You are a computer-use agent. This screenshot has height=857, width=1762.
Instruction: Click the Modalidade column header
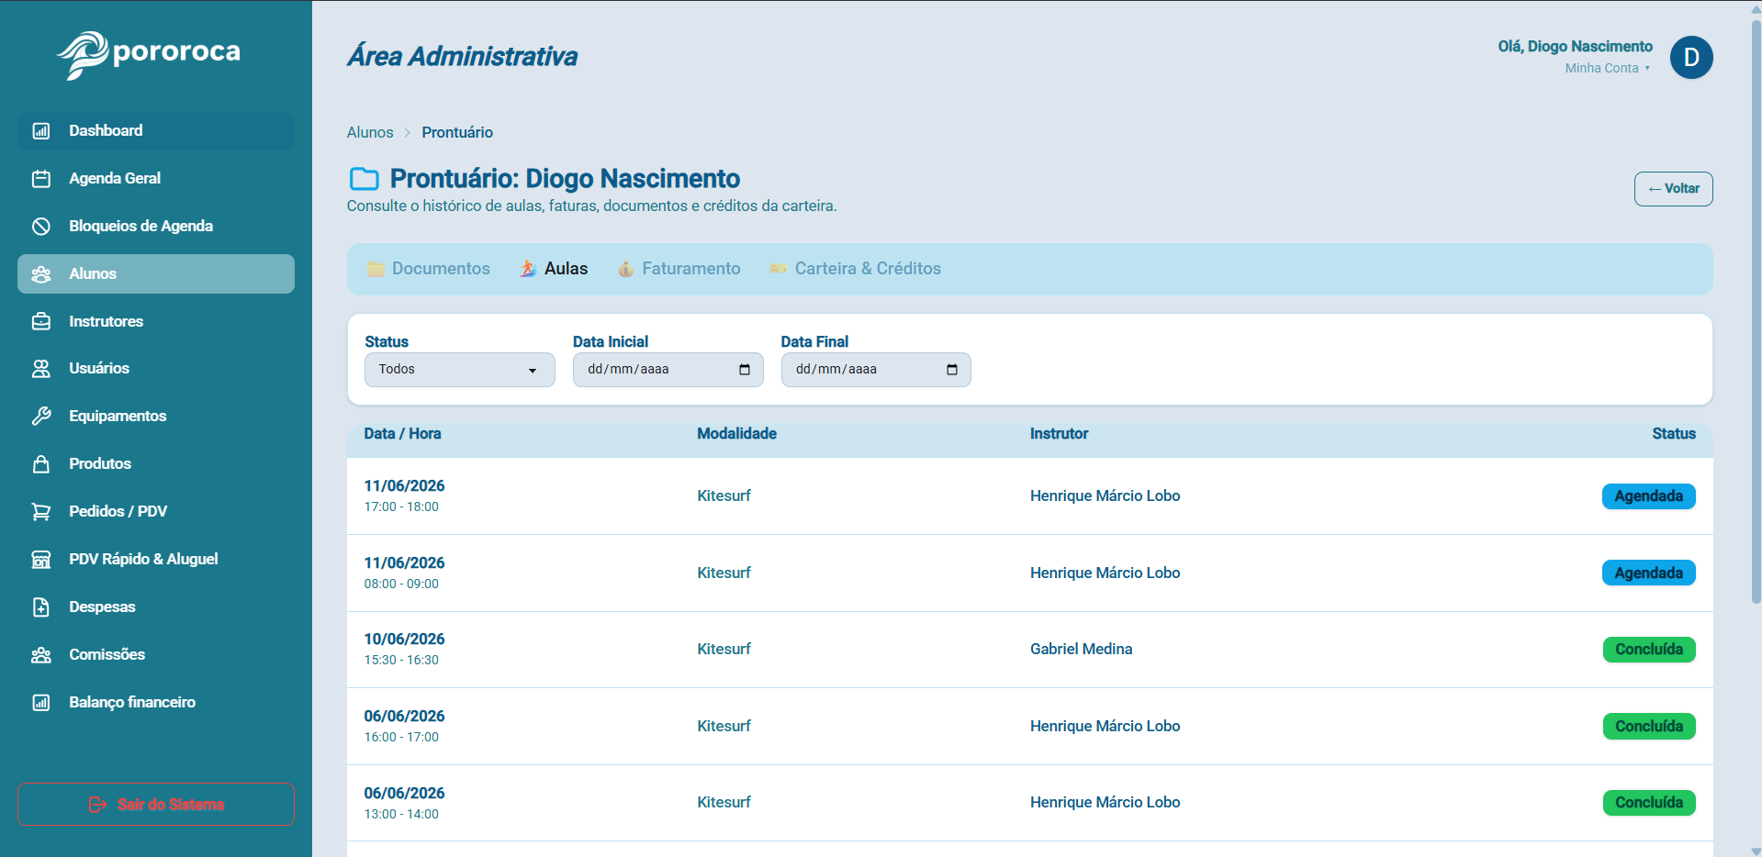click(x=736, y=434)
